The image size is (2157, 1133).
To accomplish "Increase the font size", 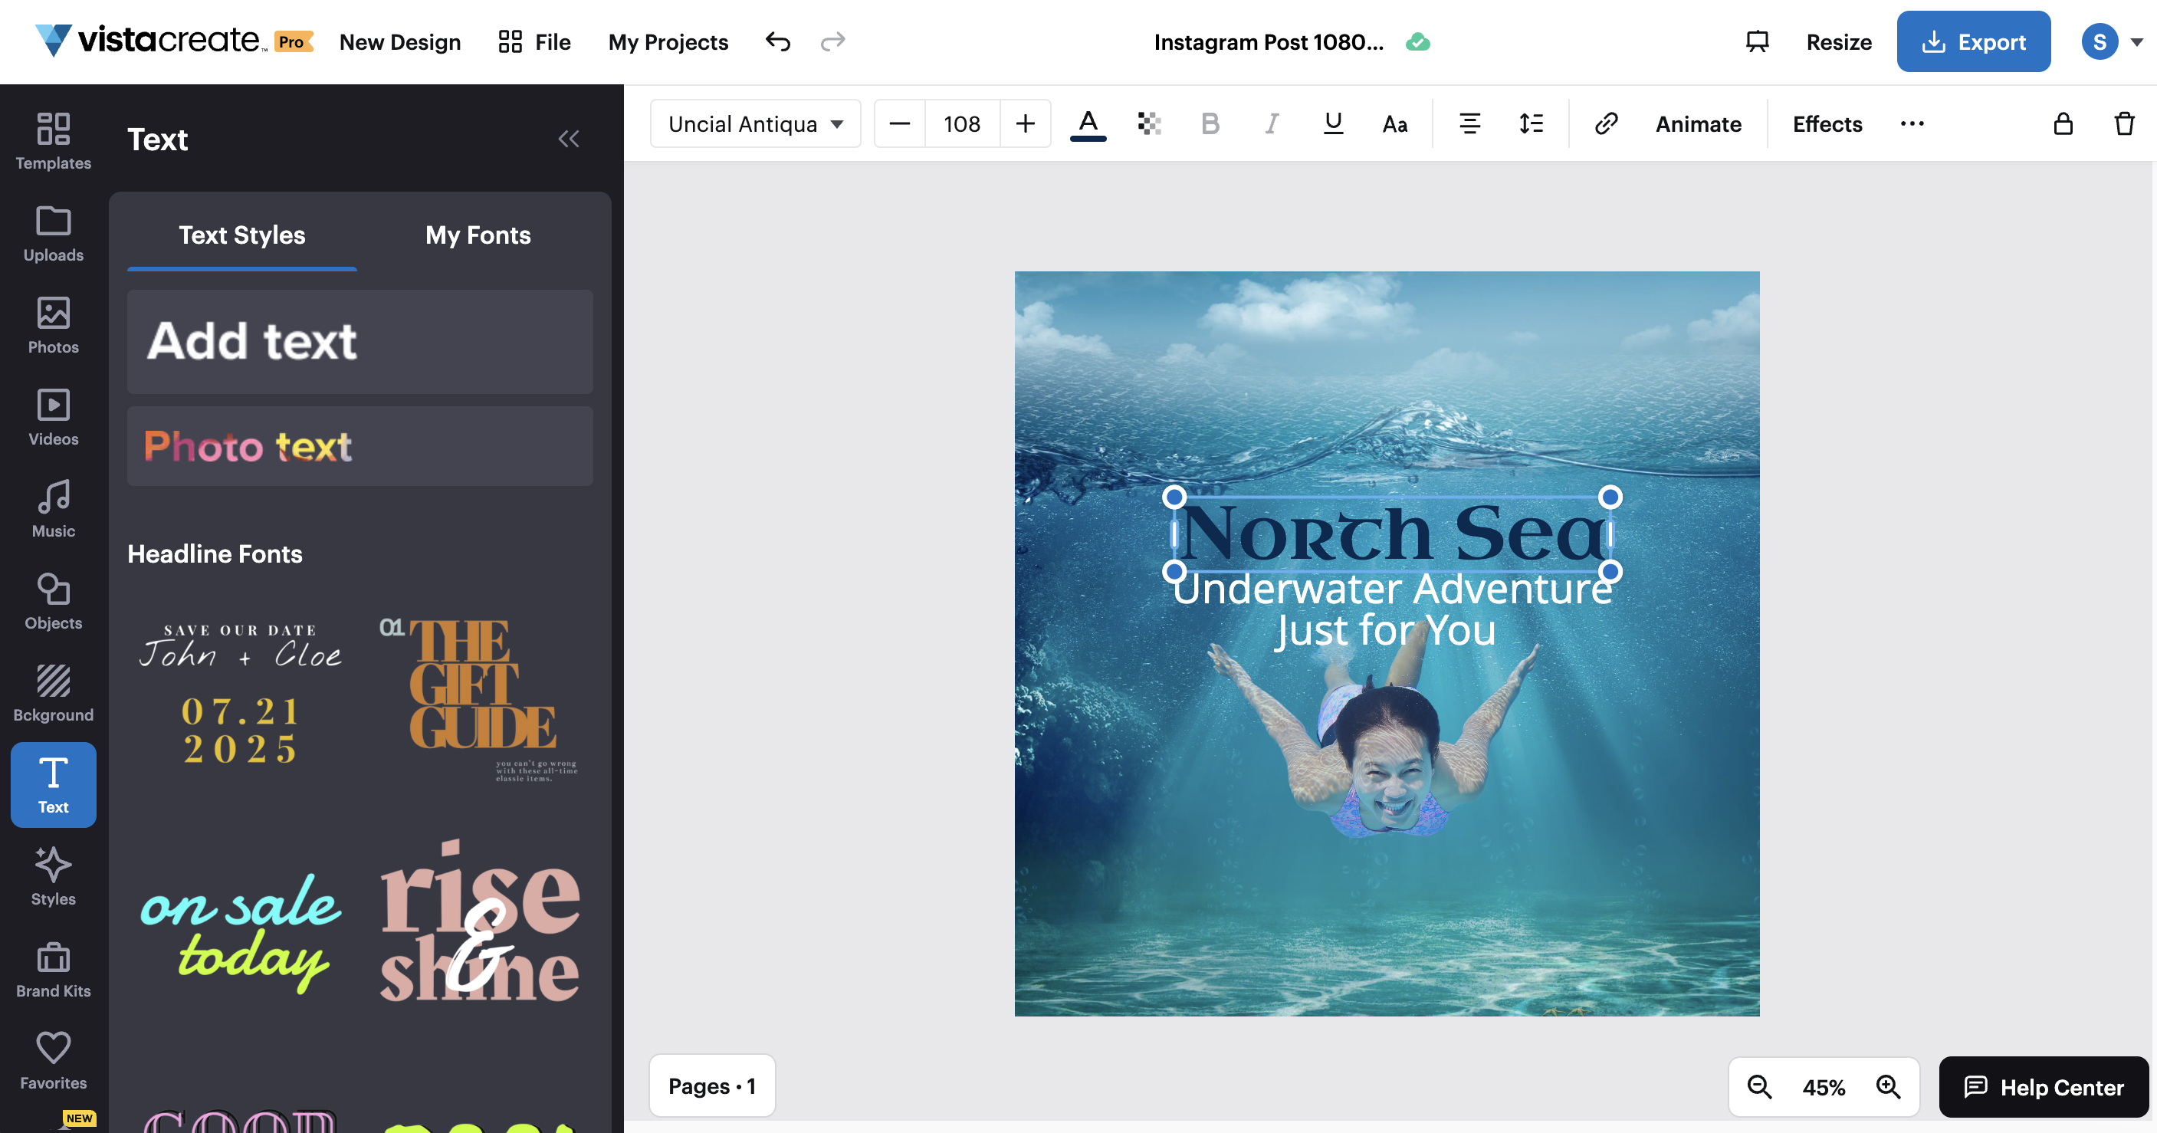I will click(1025, 124).
